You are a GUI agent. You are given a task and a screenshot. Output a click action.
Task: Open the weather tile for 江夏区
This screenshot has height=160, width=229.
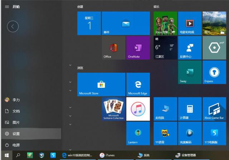165,48
